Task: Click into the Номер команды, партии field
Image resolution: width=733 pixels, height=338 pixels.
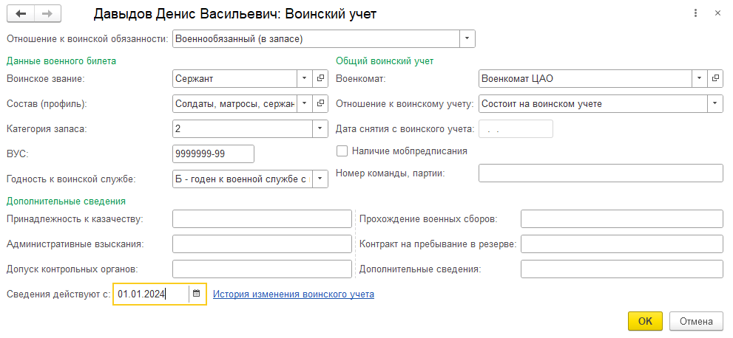Action: click(x=601, y=173)
